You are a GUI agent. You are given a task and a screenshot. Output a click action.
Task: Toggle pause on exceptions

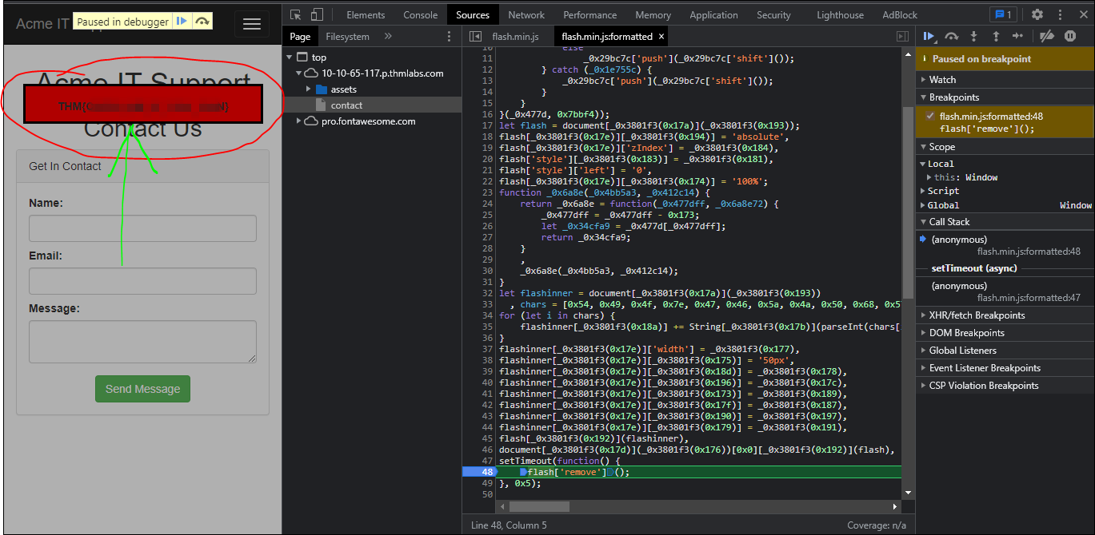[x=1069, y=36]
